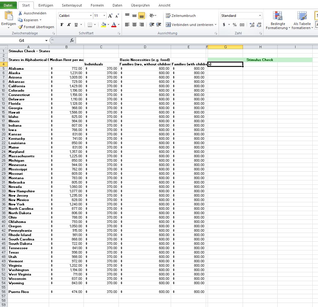Viewport: 318px width, 307px height.
Task: Click the red font color swatch
Action: coord(114,25)
